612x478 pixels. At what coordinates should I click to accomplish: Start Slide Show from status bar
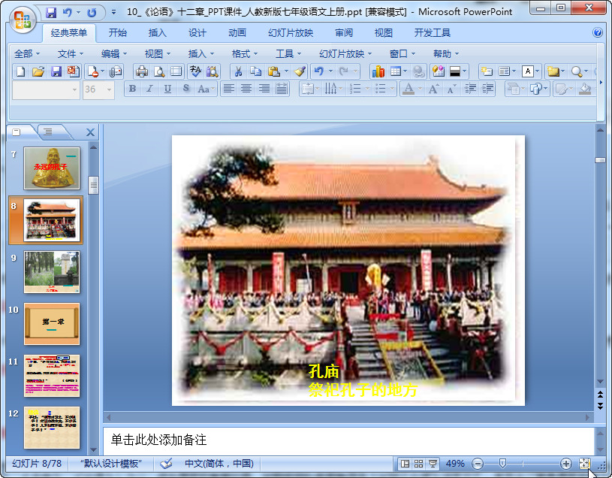433,464
